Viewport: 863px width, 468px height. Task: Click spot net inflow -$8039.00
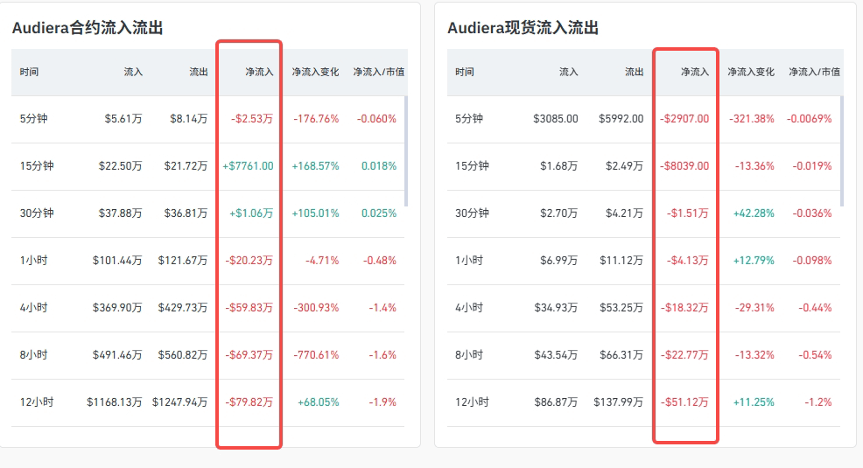tap(684, 166)
